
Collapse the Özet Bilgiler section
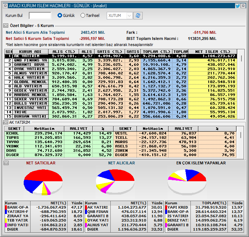point(6,26)
